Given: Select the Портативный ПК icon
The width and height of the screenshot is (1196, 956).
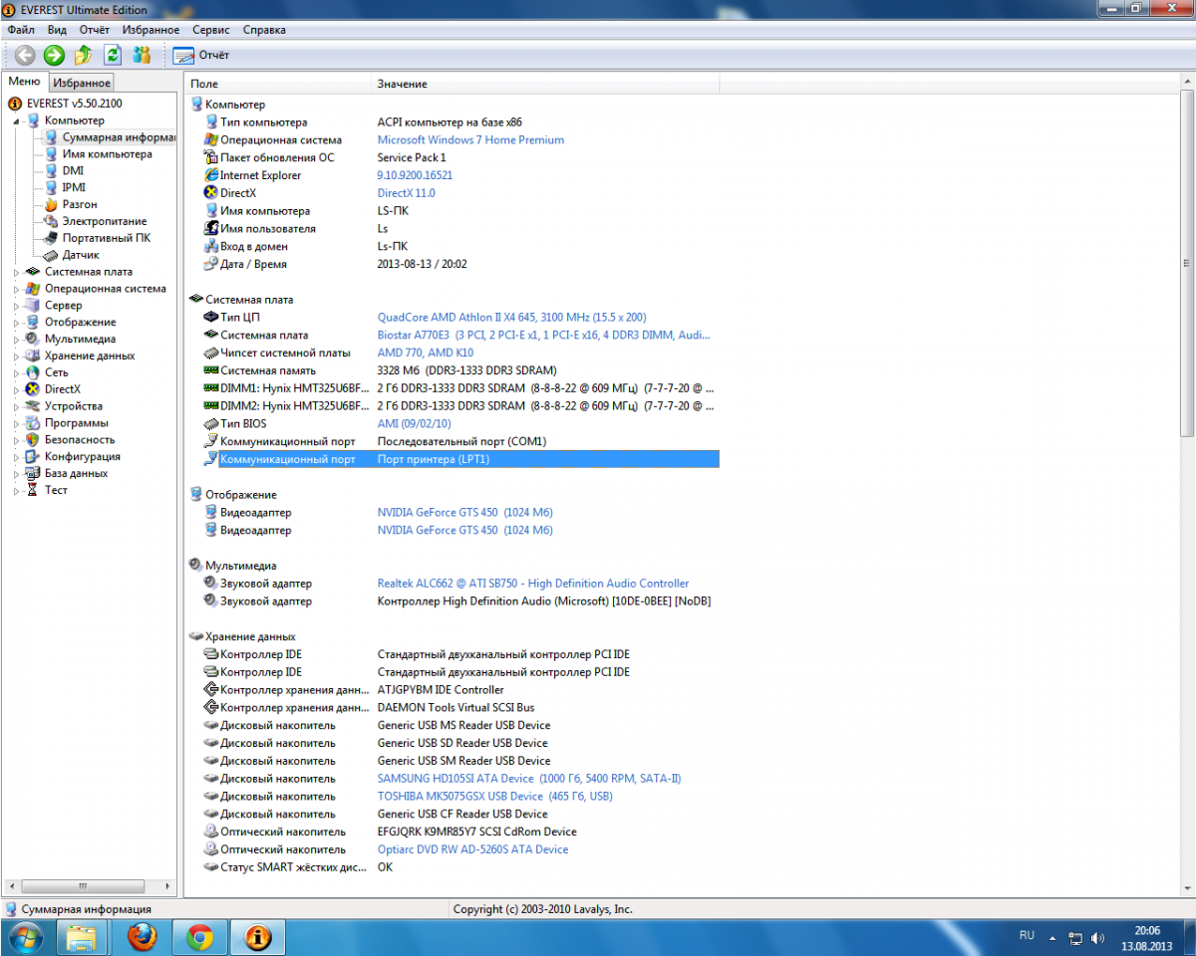Looking at the screenshot, I should point(52,238).
